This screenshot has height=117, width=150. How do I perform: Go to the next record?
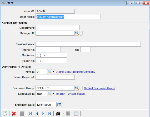click(x=43, y=114)
